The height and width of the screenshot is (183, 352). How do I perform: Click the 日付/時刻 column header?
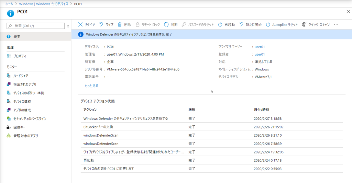tap(261, 110)
